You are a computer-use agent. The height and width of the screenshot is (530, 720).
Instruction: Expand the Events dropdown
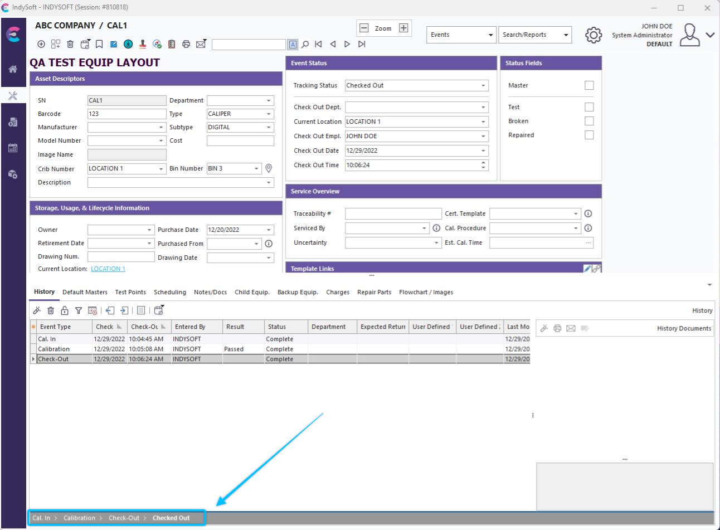[461, 35]
